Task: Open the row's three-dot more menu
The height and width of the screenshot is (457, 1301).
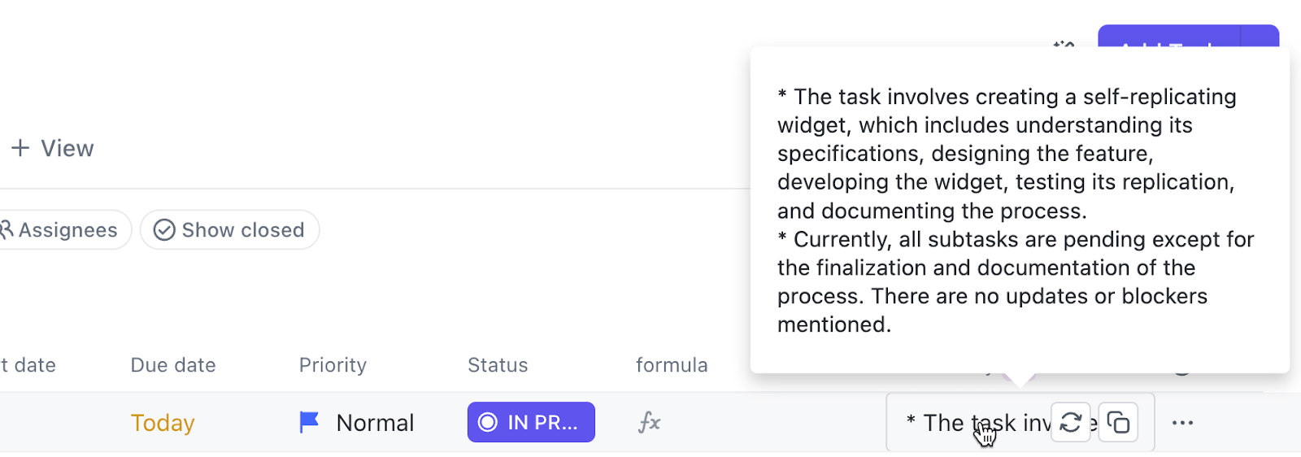Action: tap(1182, 422)
